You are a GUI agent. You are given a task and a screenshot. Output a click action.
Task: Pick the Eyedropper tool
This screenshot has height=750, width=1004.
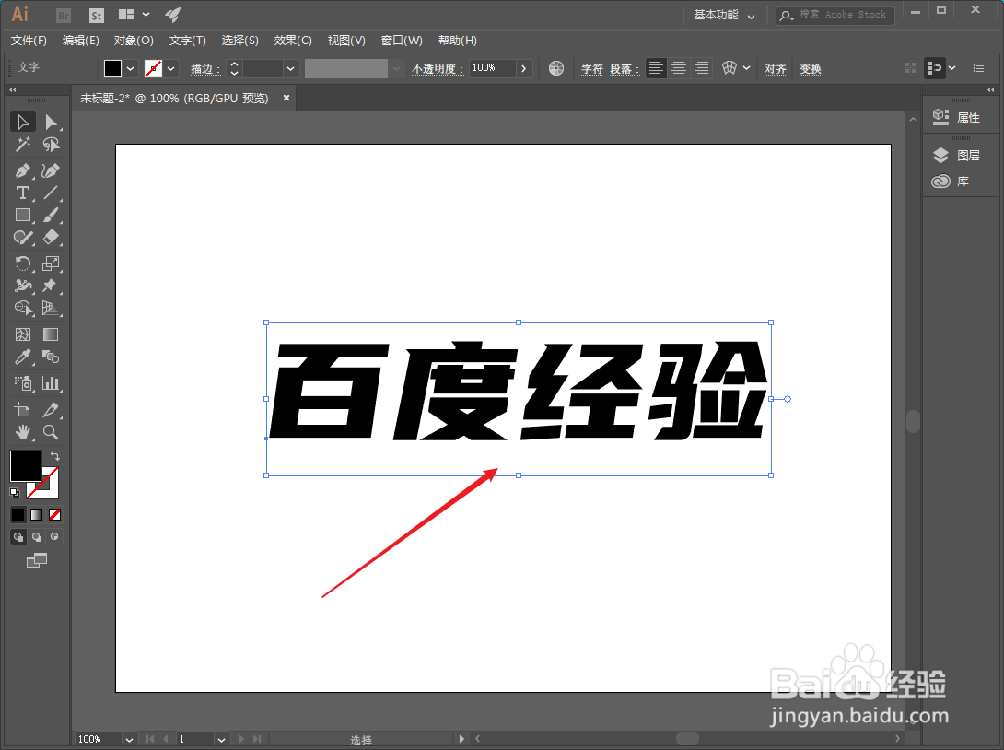click(22, 357)
